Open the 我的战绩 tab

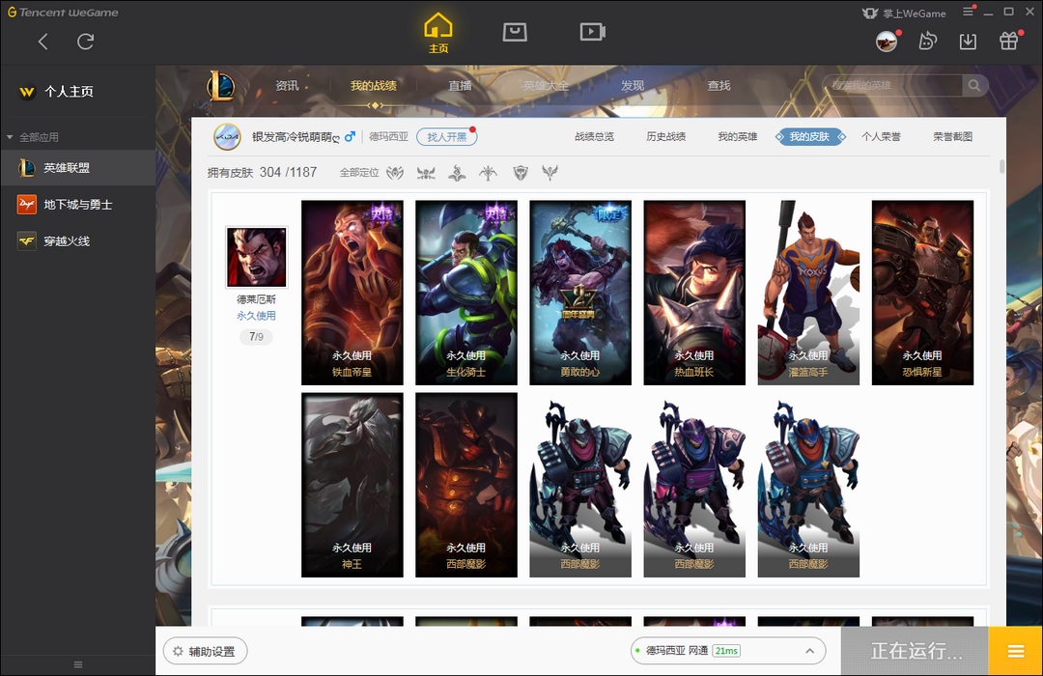pos(374,85)
